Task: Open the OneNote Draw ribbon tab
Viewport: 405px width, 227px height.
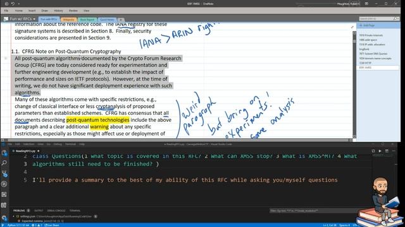Action: pos(45,11)
